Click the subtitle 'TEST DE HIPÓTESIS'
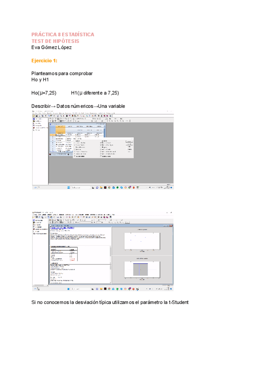Screen dimensions: 263x372 55,41
